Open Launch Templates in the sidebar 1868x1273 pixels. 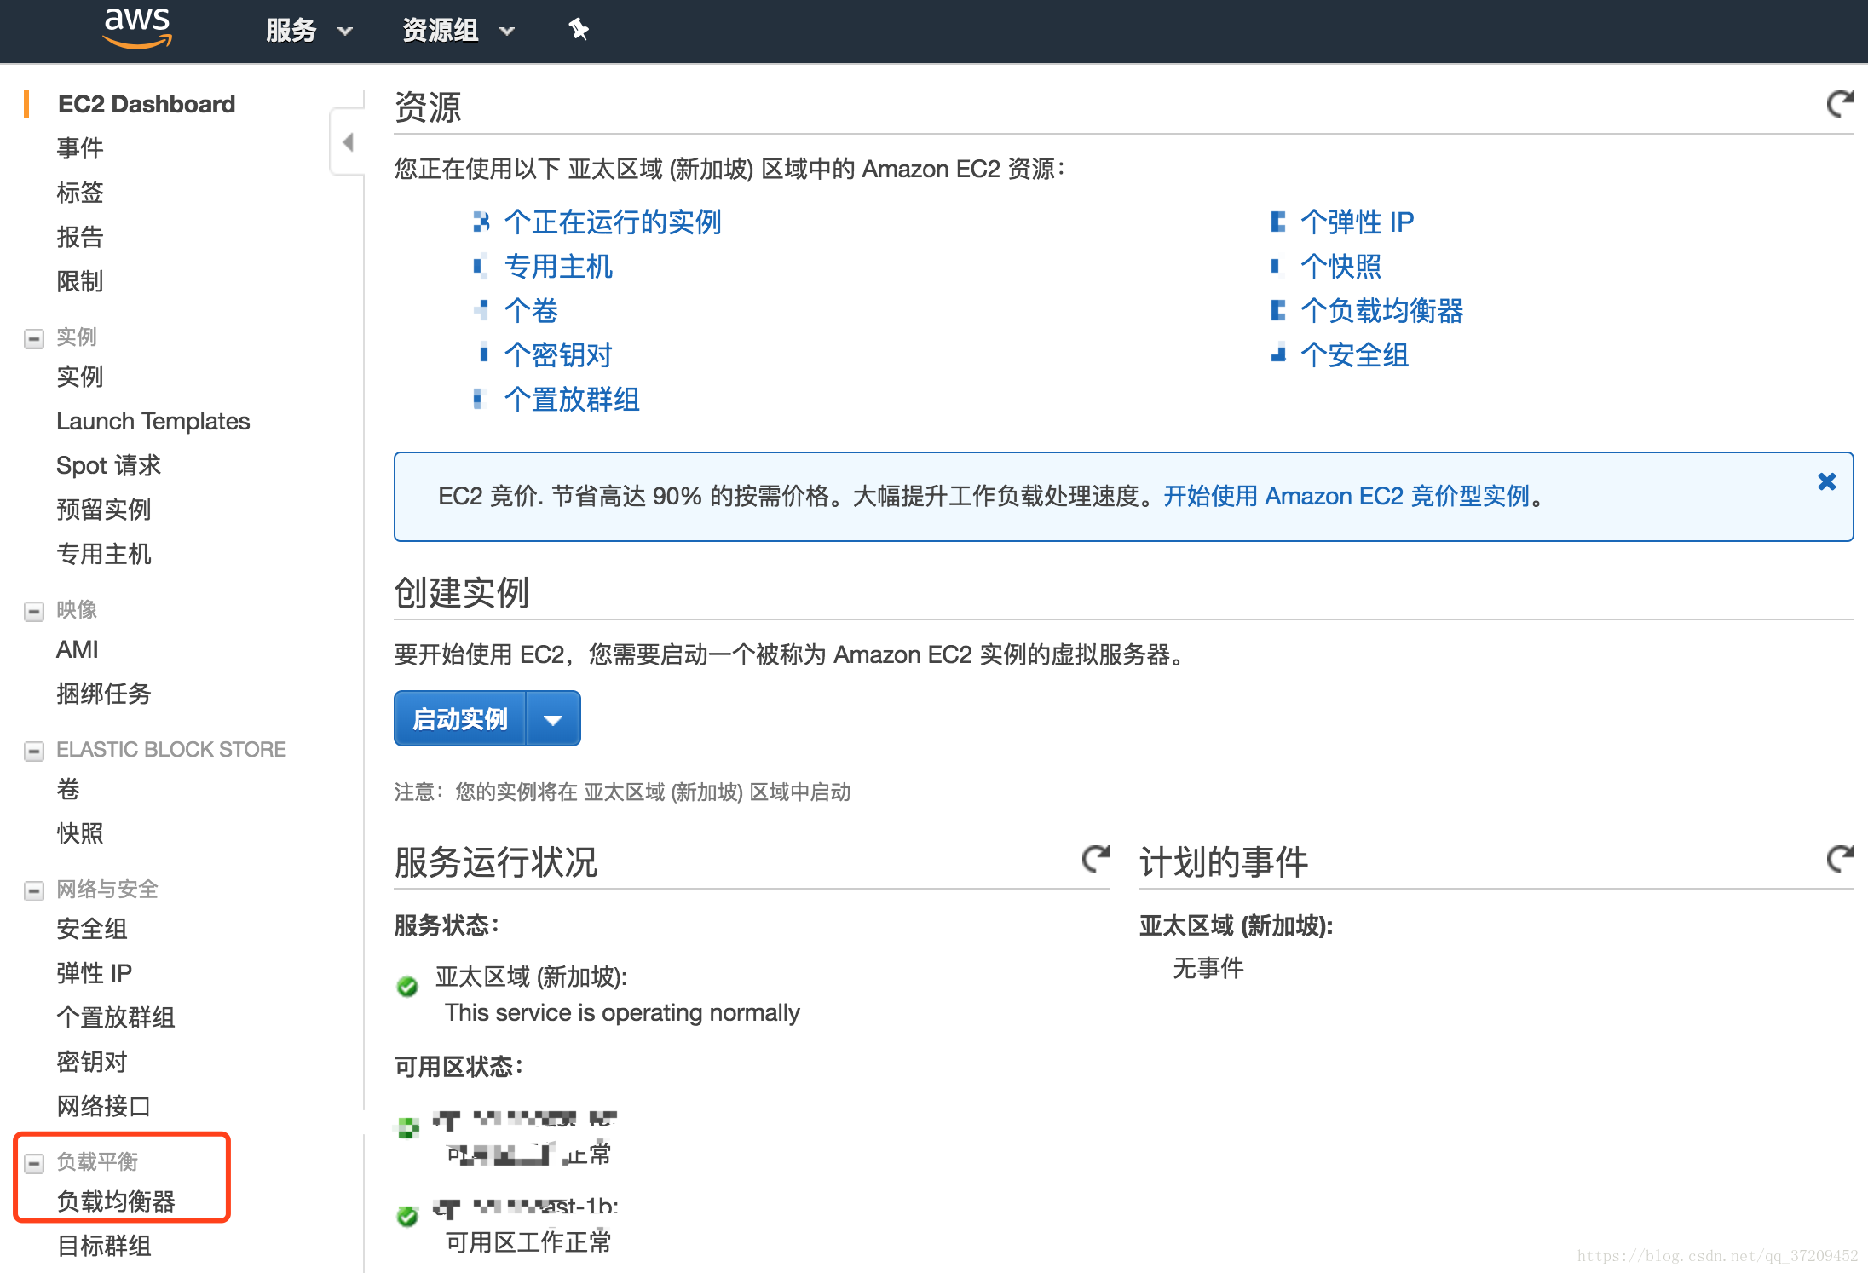(153, 421)
